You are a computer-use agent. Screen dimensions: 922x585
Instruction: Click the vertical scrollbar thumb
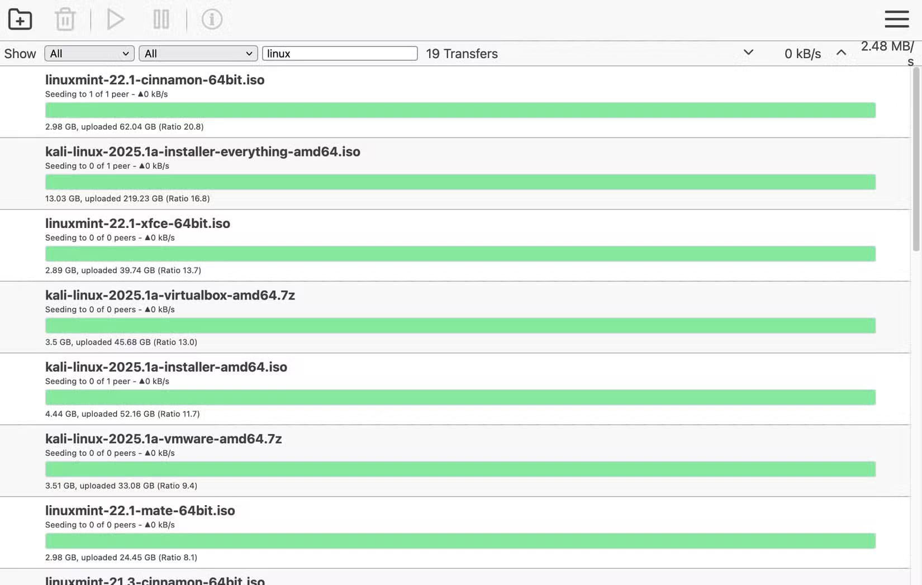click(x=916, y=159)
